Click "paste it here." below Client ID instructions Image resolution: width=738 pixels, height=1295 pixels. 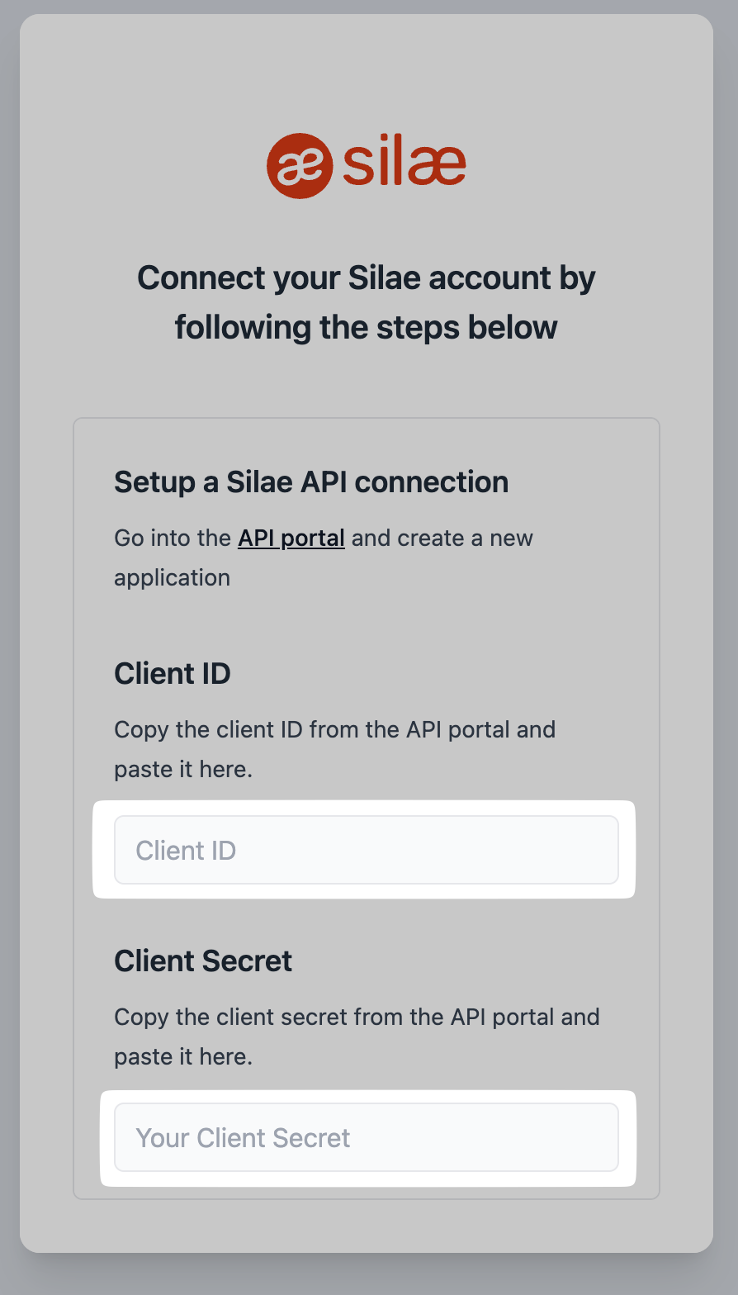183,769
